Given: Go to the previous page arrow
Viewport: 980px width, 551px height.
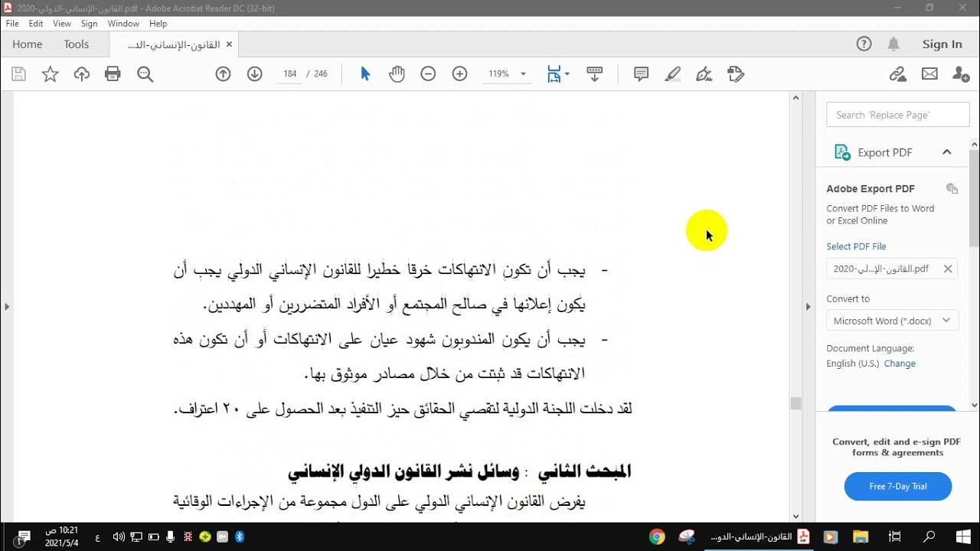Looking at the screenshot, I should click(223, 74).
